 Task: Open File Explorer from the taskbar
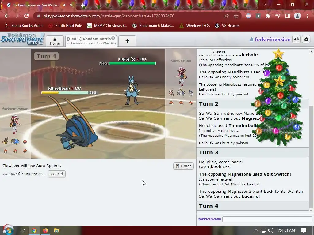(x=57, y=230)
